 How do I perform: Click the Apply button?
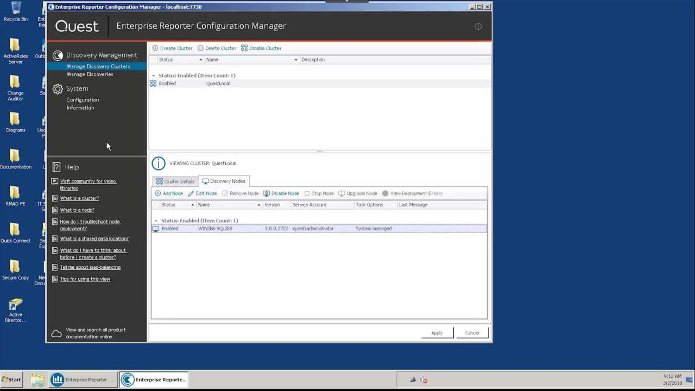[x=437, y=332]
